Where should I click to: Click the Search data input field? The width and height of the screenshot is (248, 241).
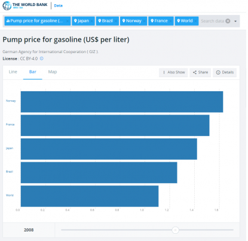pos(213,21)
